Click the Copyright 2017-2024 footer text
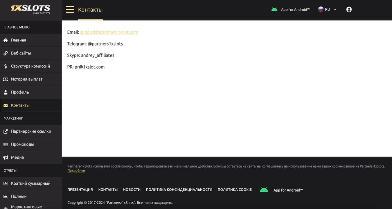 [120, 203]
